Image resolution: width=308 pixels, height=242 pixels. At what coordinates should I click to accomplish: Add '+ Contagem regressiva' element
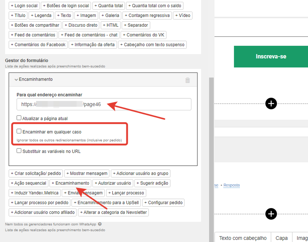[147, 16]
